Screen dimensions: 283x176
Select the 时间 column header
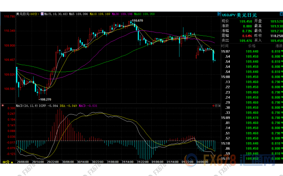point(225,46)
